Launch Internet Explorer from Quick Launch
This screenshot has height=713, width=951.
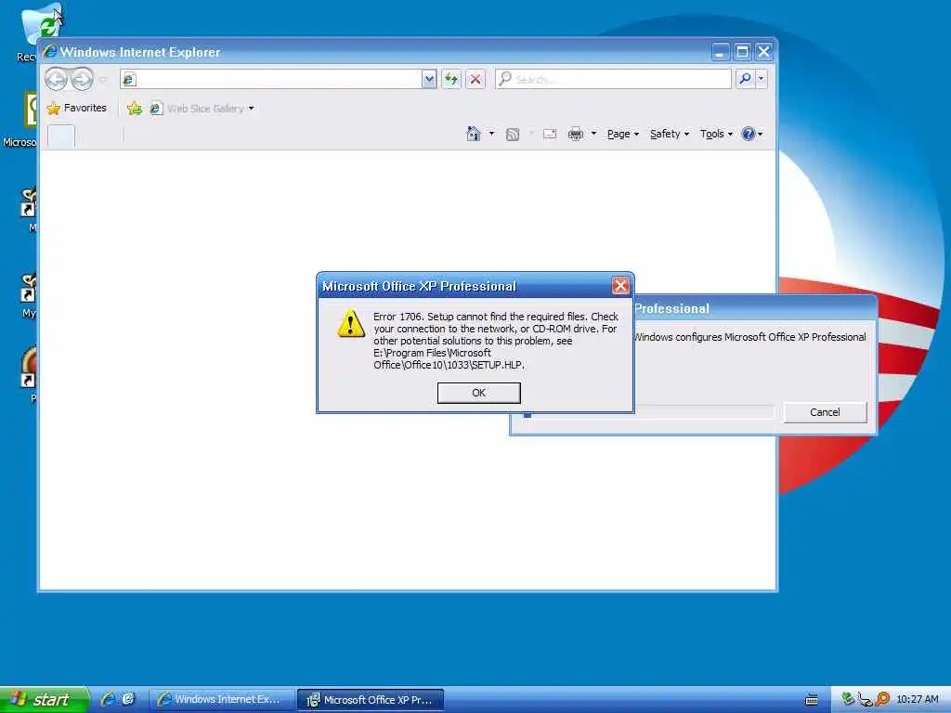[x=108, y=699]
